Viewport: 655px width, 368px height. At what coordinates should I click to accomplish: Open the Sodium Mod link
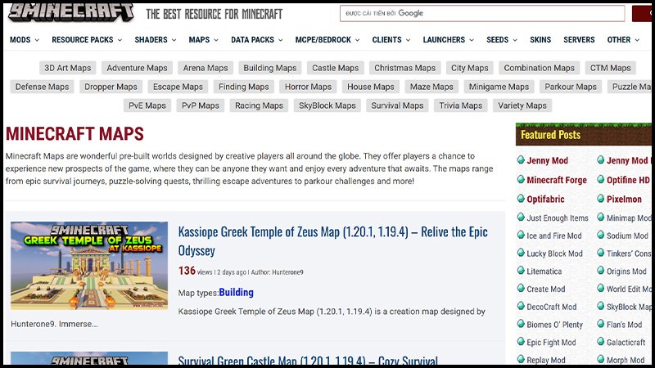627,236
